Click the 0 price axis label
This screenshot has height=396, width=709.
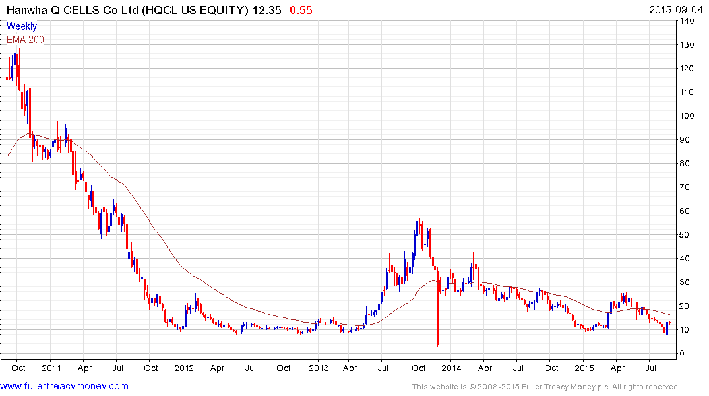coord(683,354)
